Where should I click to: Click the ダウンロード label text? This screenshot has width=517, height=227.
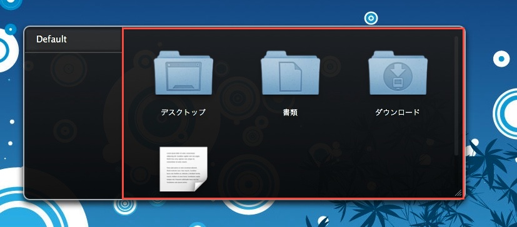click(x=398, y=112)
